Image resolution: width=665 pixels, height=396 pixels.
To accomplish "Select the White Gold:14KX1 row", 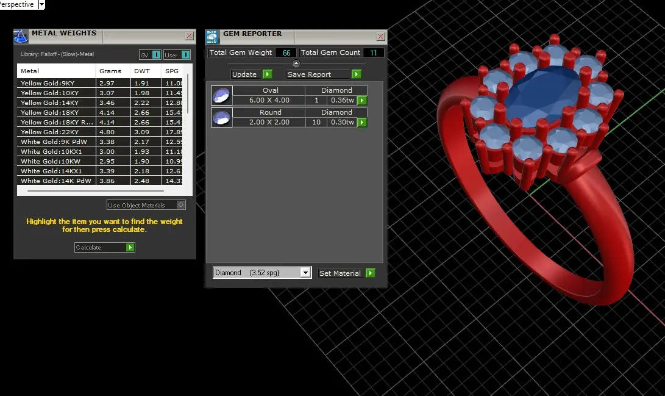I will [100, 171].
